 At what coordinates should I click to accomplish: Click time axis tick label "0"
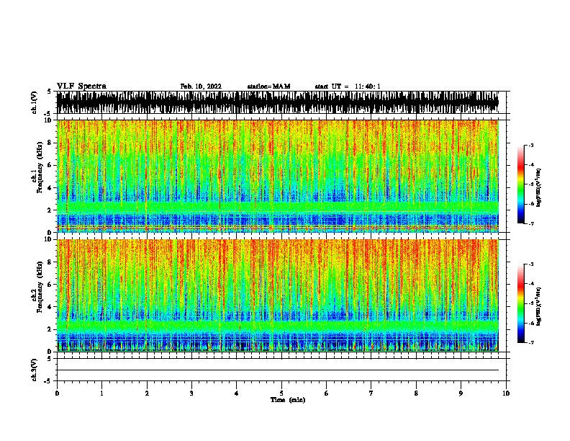[57, 393]
